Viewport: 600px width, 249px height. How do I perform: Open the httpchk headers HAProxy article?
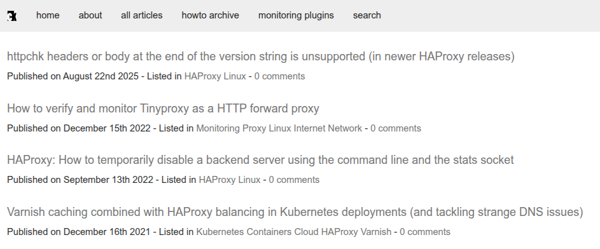(x=261, y=57)
